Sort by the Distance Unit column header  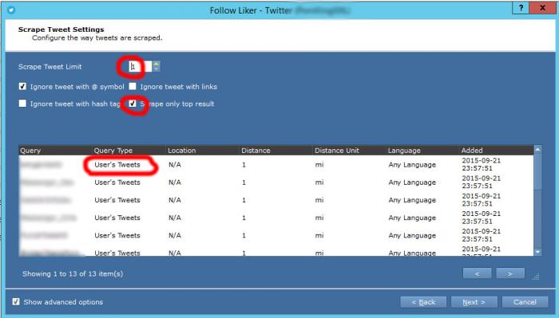[x=350, y=151]
